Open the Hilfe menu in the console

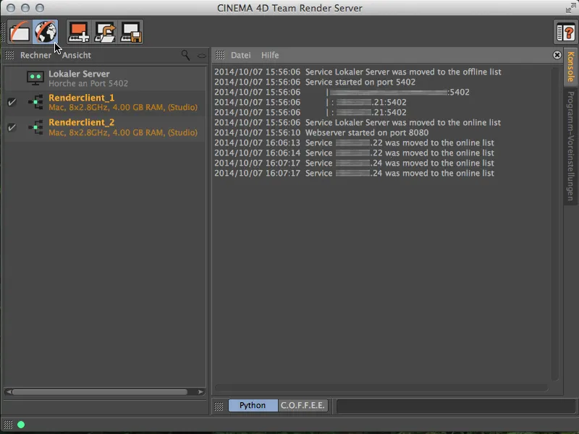pyautogui.click(x=270, y=55)
